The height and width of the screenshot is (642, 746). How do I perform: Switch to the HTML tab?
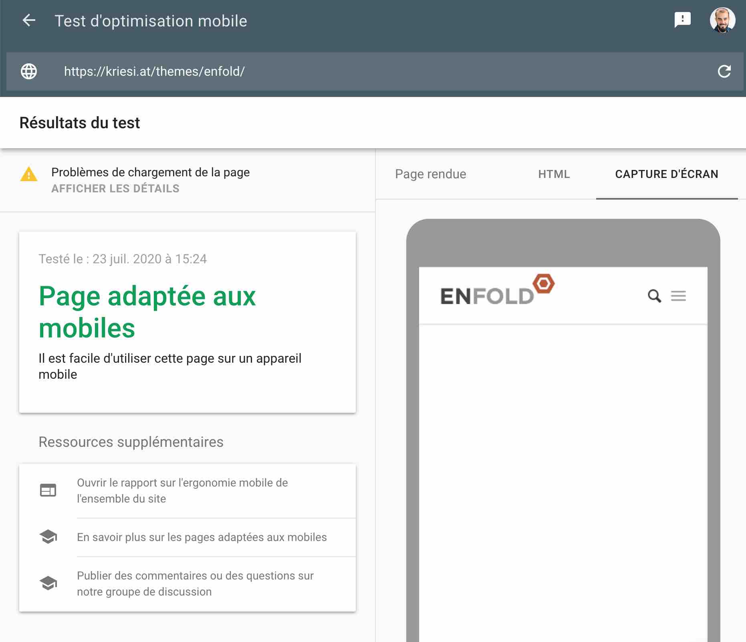click(554, 174)
